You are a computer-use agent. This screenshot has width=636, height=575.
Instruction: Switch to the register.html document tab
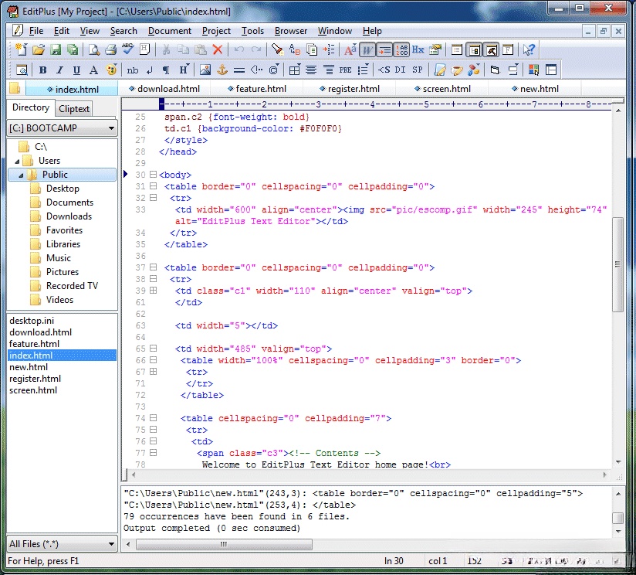pyautogui.click(x=349, y=89)
